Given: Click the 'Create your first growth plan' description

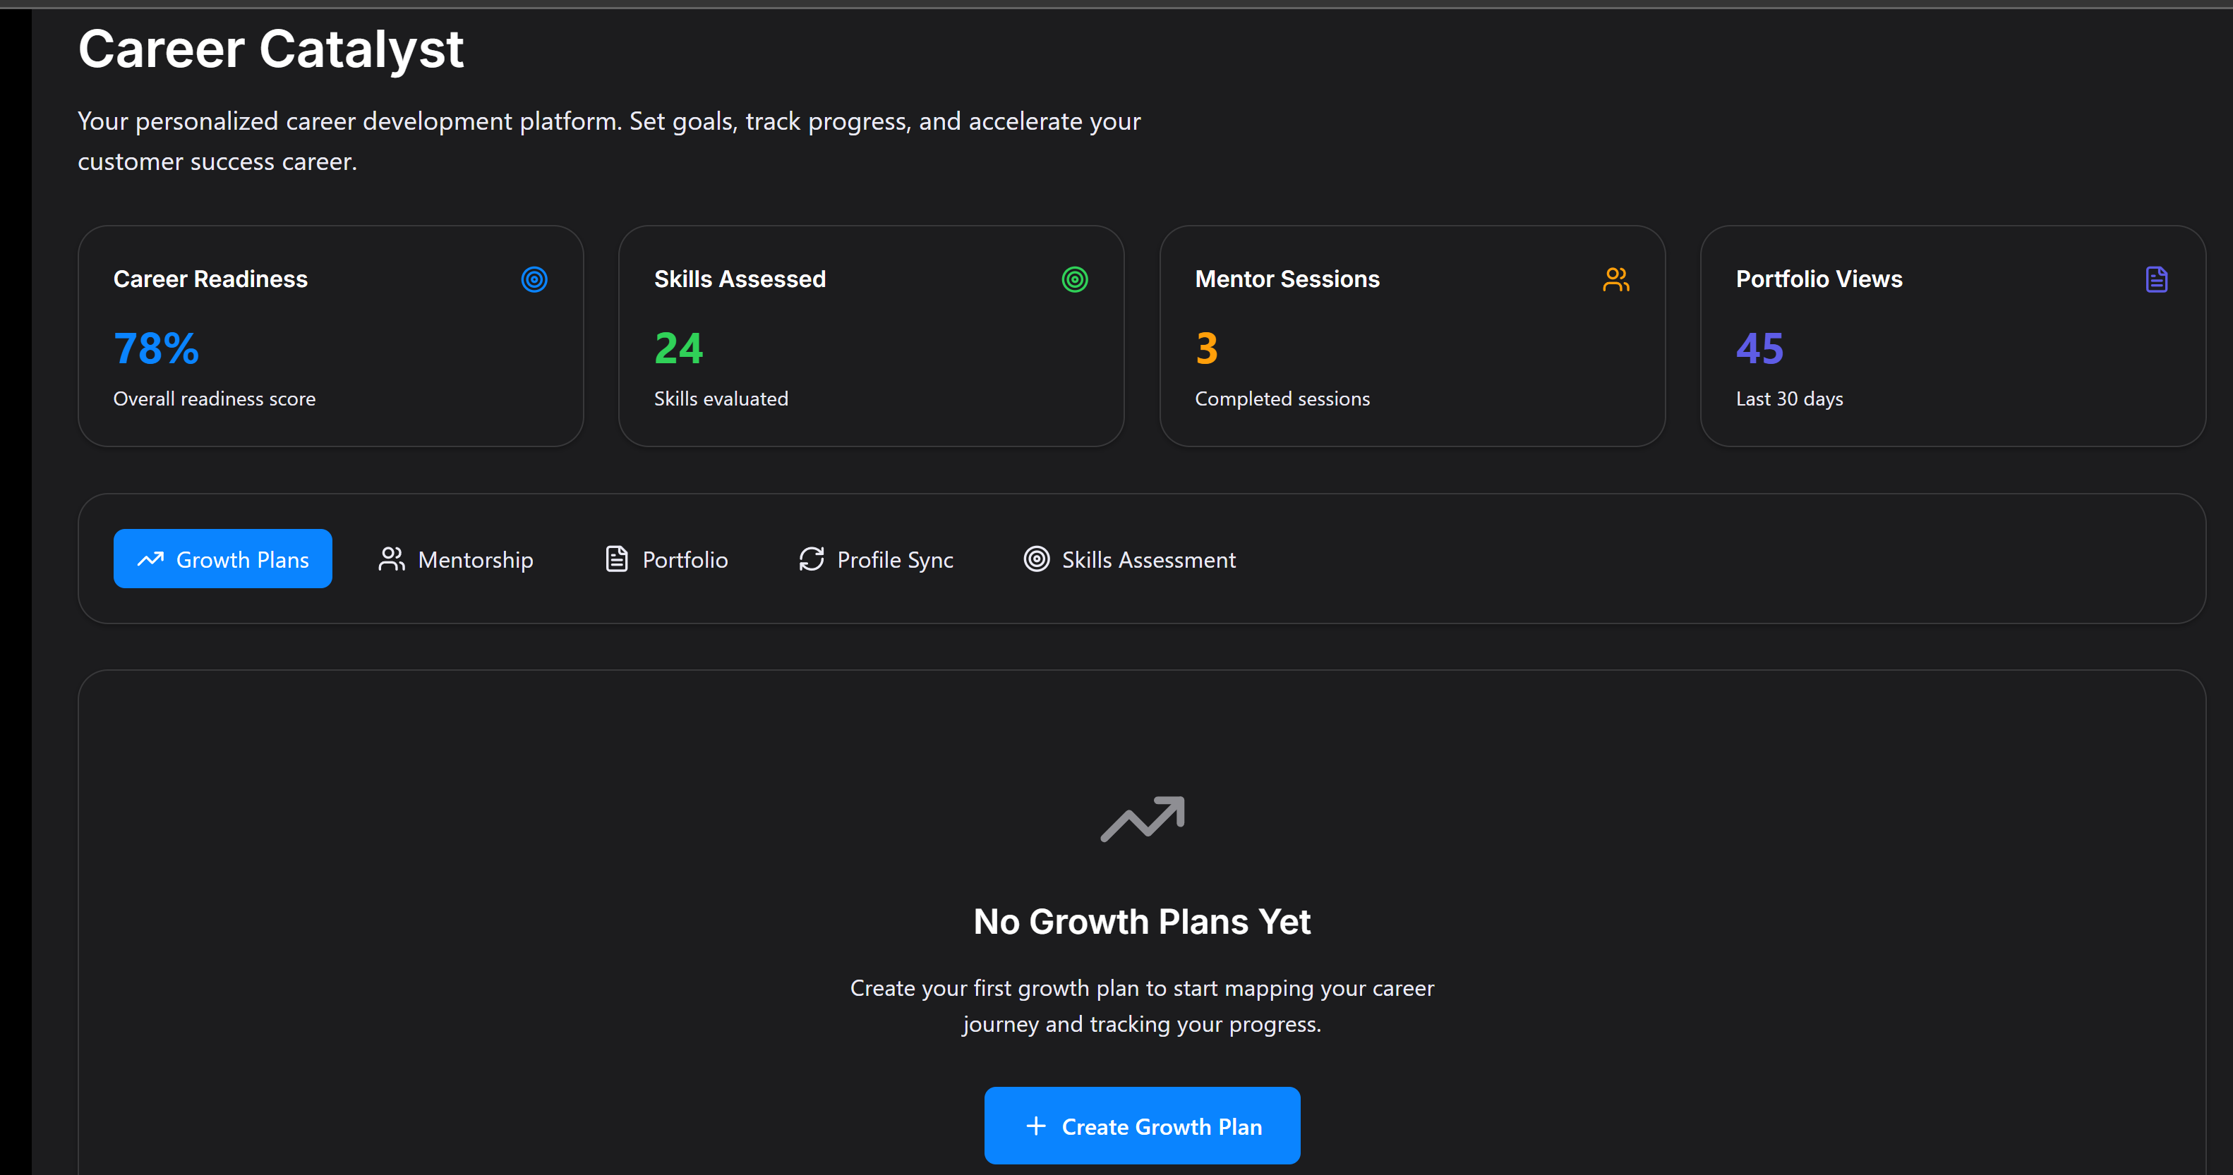Looking at the screenshot, I should tap(1143, 1006).
